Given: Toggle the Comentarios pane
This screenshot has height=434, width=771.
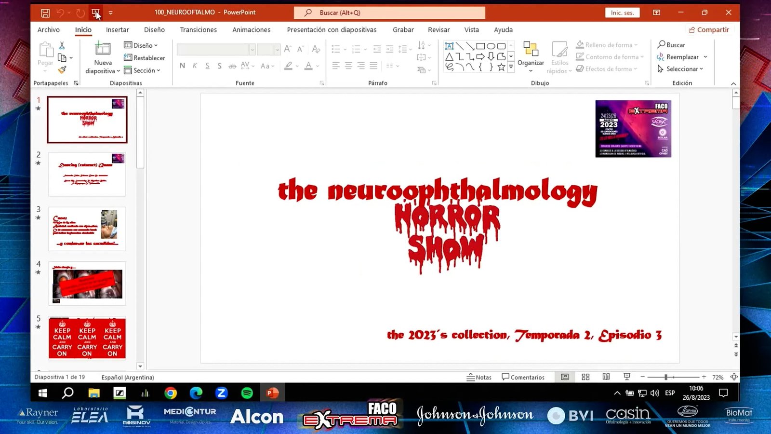Looking at the screenshot, I should 523,377.
